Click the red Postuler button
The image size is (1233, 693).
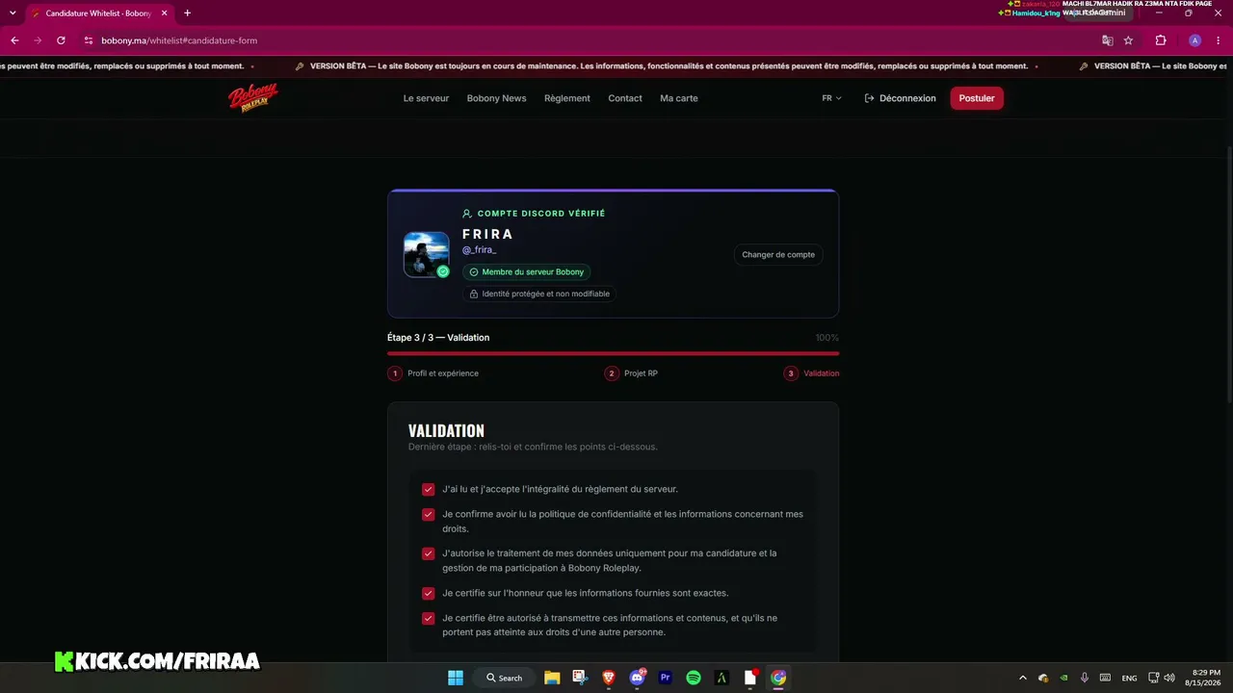(977, 98)
